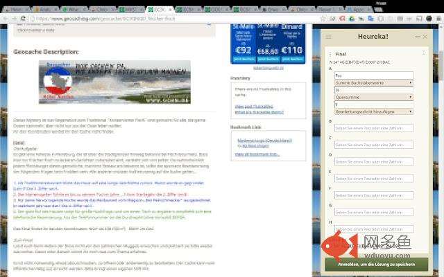Focus variable A input containing Foo
444x277 pixels.
coord(374,75)
